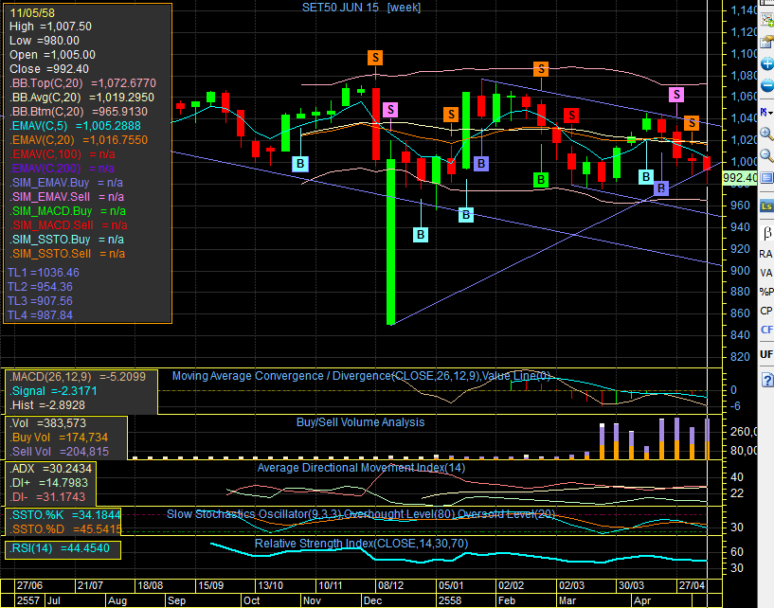Select the .EMAV(C,100) legend entry
Viewport: 774px width, 608px height.
pos(63,154)
